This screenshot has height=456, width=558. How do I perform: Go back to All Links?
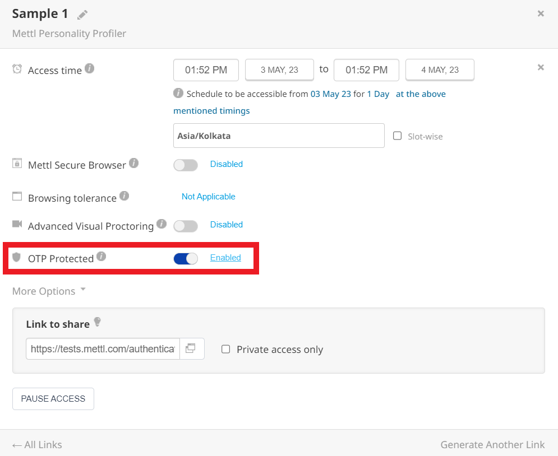[37, 445]
